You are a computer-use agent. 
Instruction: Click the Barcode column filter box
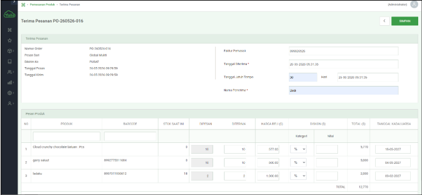click(x=130, y=136)
